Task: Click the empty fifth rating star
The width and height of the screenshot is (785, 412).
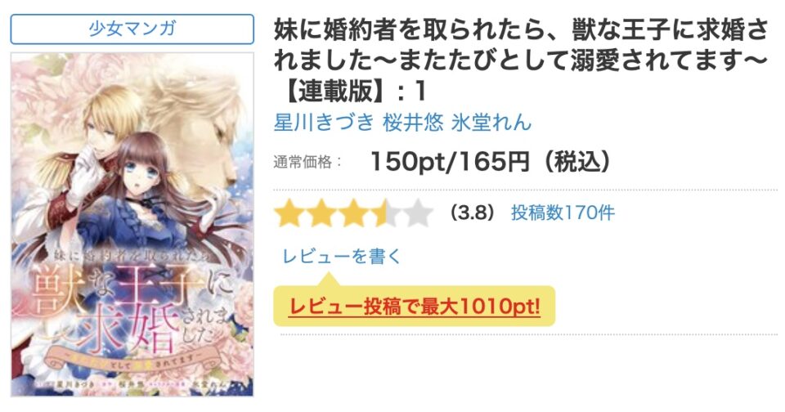Action: point(418,213)
